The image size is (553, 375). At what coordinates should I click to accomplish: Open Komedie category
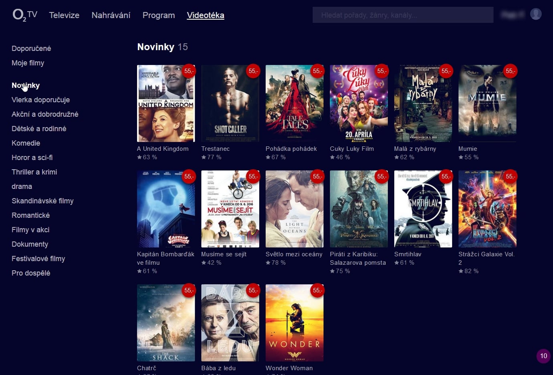coord(26,143)
